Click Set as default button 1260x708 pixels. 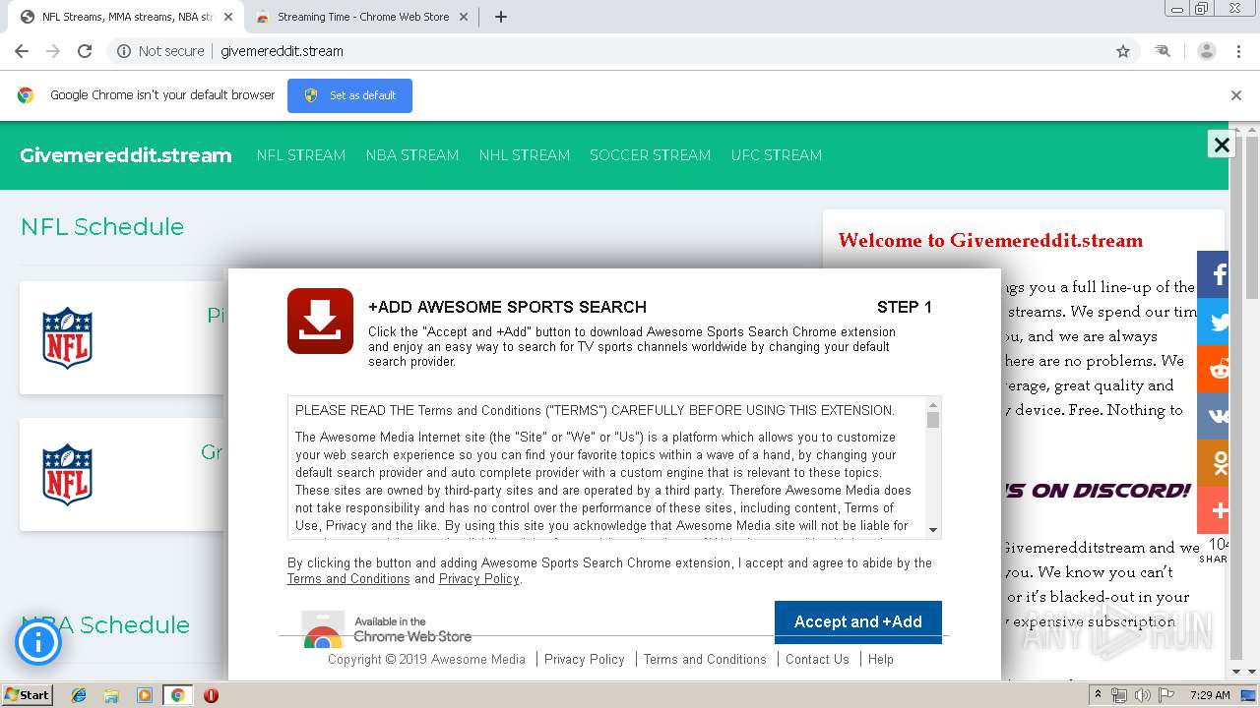point(349,95)
